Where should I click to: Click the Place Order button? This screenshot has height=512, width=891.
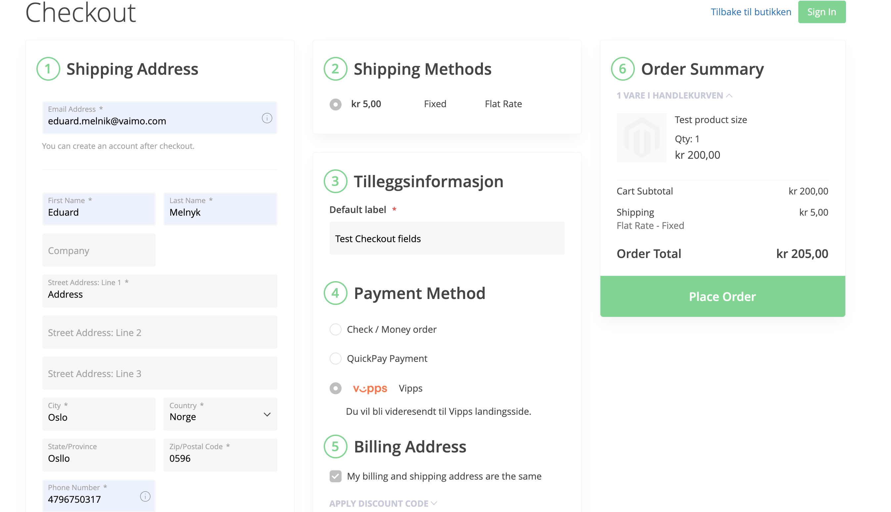tap(722, 296)
